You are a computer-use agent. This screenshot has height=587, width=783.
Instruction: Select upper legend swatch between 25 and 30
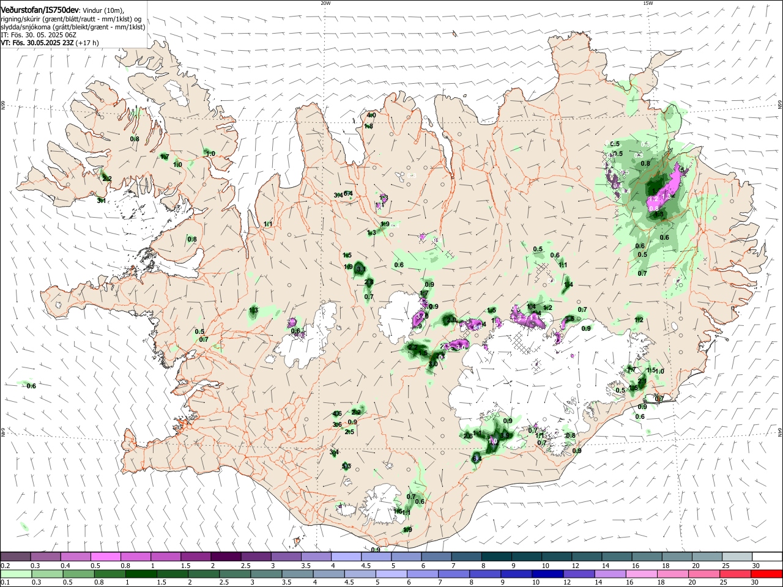737,557
